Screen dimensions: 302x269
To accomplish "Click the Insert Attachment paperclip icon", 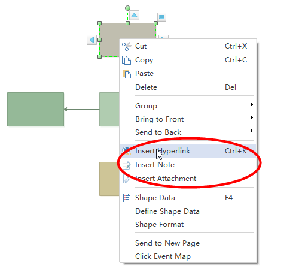I will pos(127,179).
